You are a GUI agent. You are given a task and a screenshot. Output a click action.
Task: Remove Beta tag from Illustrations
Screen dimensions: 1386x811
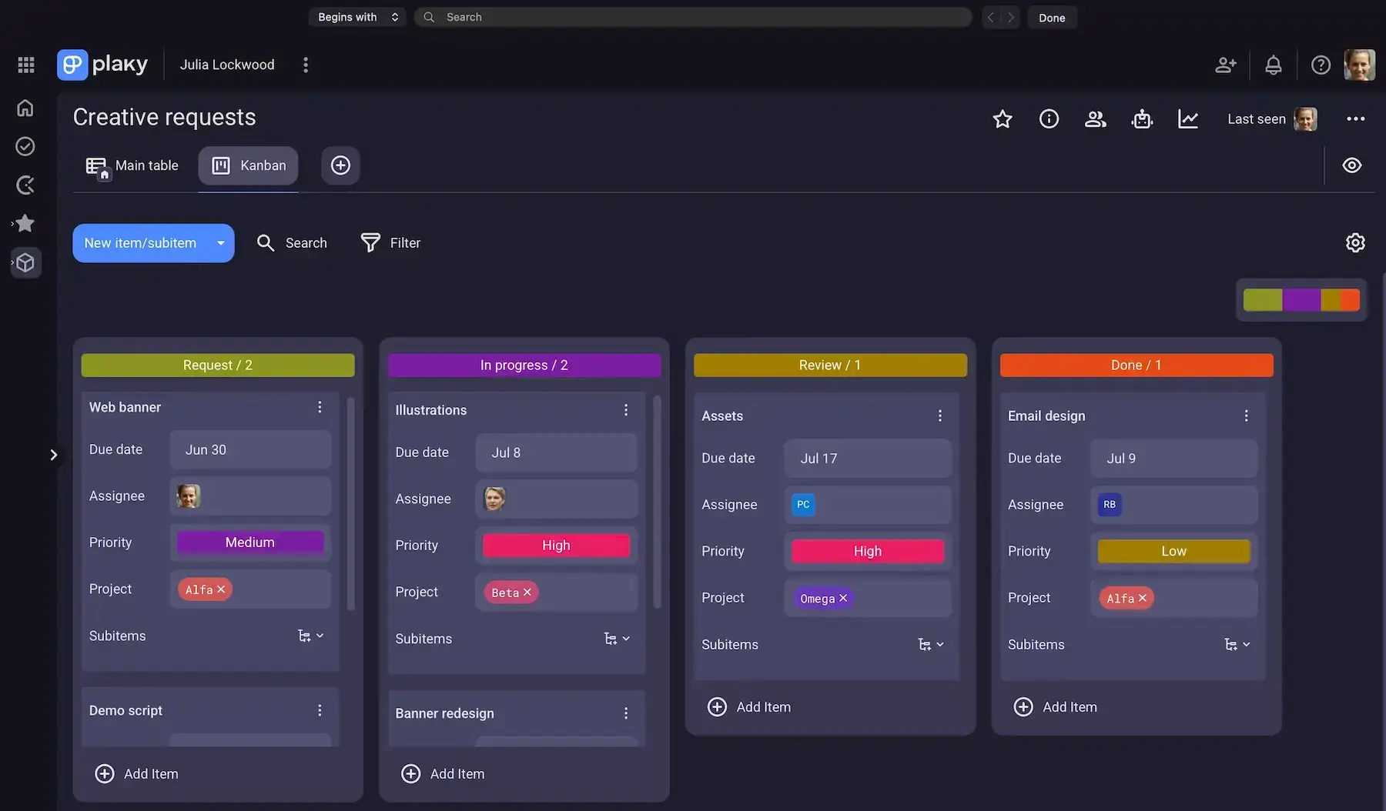coord(527,592)
